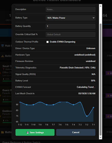
Task: Click the T-2 lowest data point on chart
Action: (x=87, y=116)
